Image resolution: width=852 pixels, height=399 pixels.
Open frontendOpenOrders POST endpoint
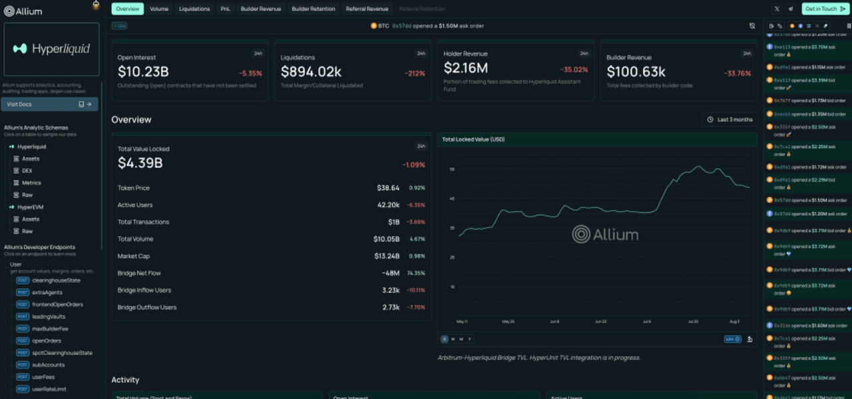coord(58,305)
